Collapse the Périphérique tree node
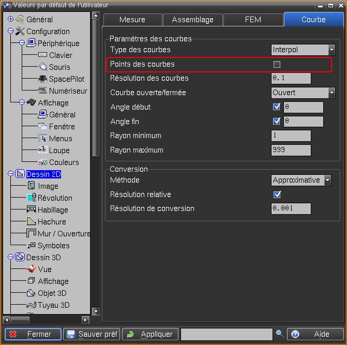 [x=22, y=43]
